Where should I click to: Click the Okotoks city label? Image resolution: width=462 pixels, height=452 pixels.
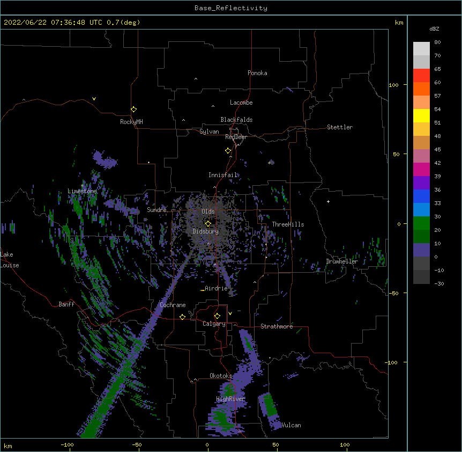click(221, 376)
